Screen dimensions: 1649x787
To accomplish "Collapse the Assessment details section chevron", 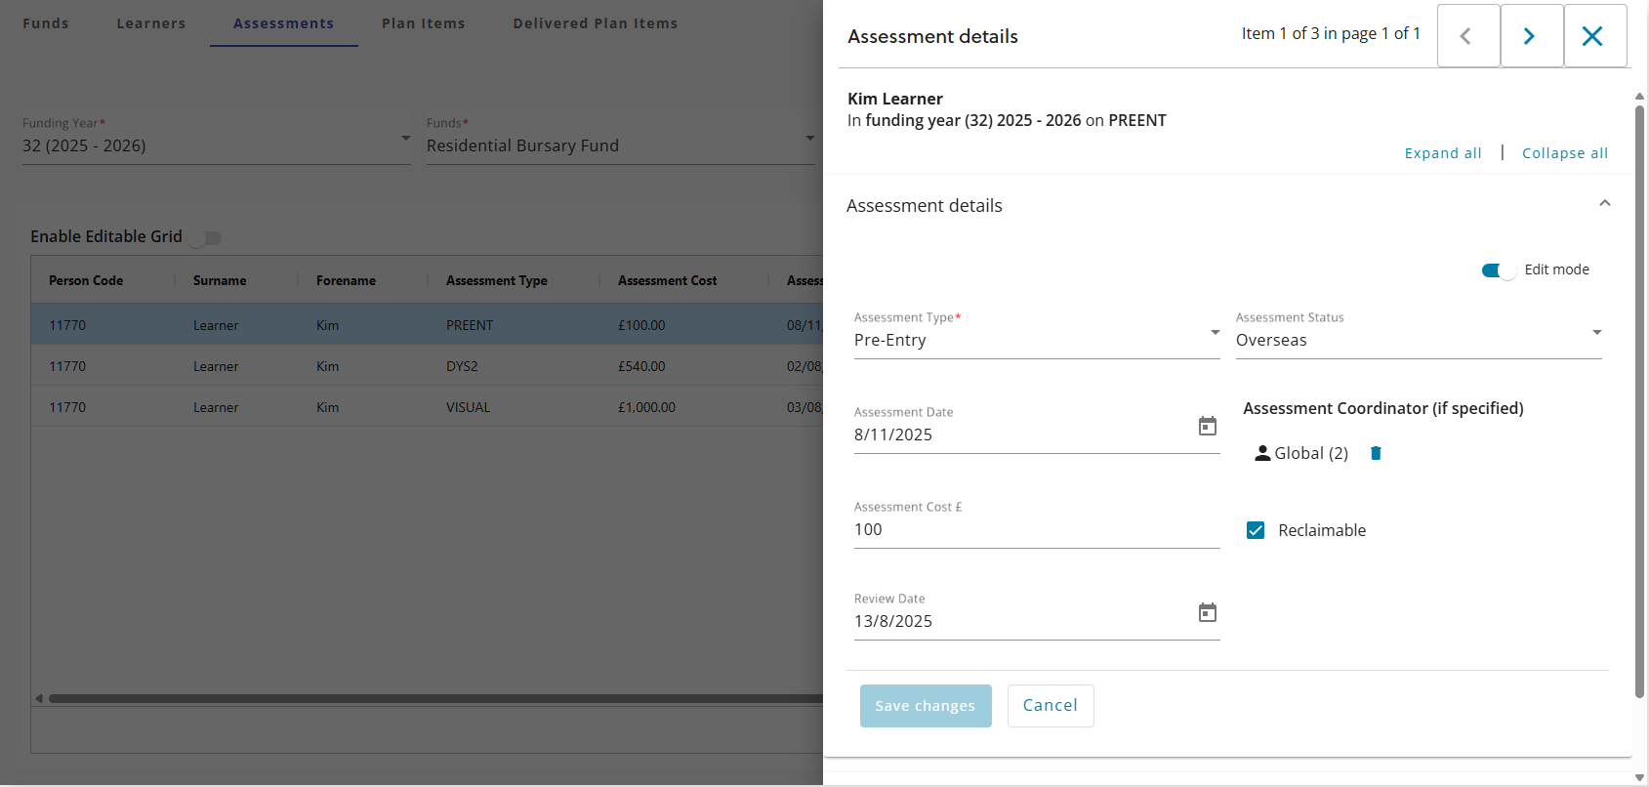I will click(1604, 204).
